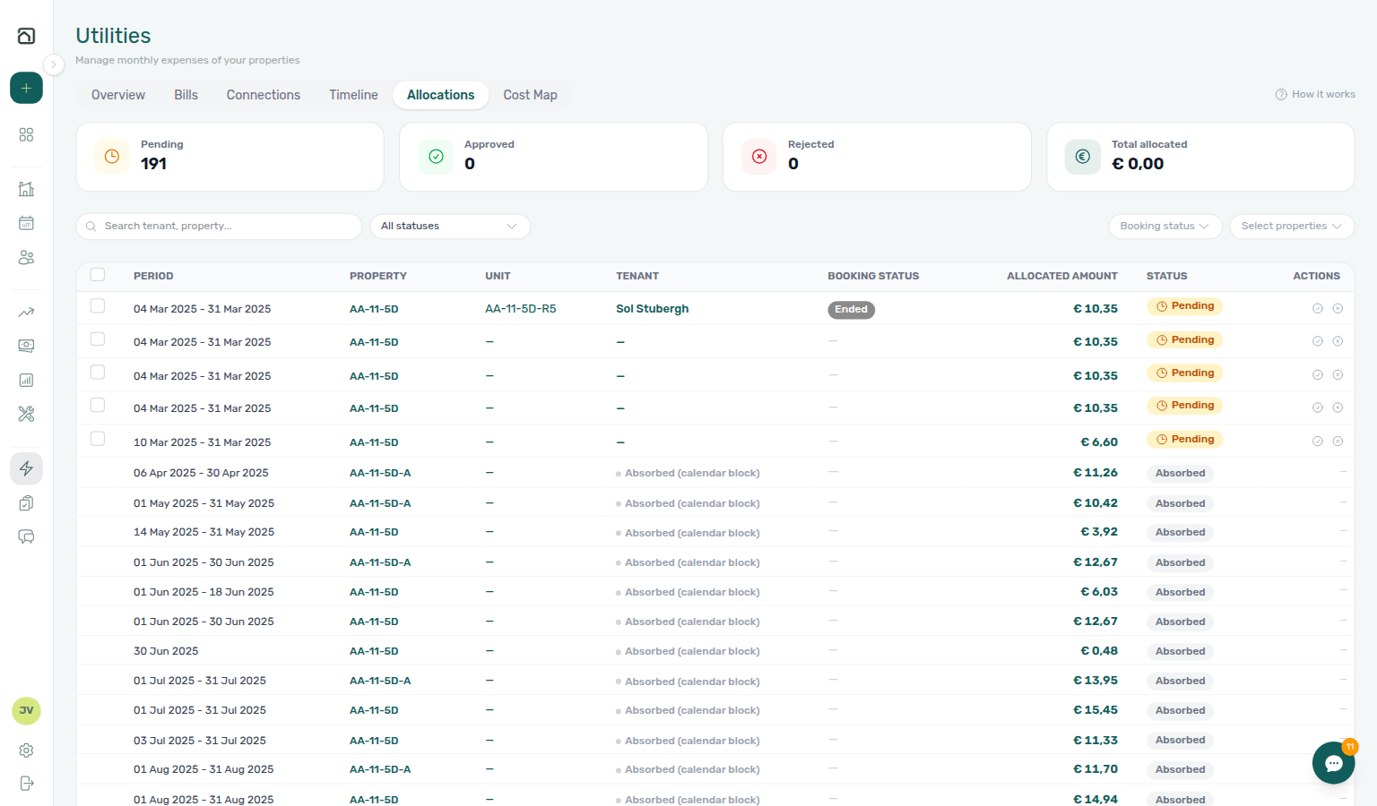
Task: Open the Select properties dropdown
Action: coord(1292,227)
